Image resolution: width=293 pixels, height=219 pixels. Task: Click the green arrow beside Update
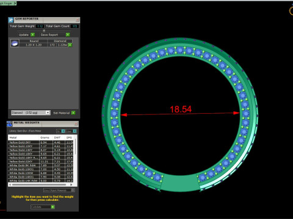(32, 35)
